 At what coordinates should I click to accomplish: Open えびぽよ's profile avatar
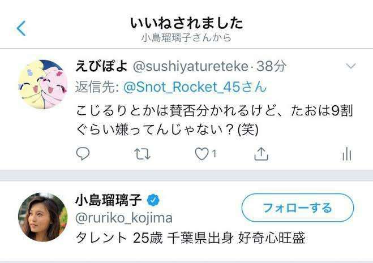tap(43, 84)
